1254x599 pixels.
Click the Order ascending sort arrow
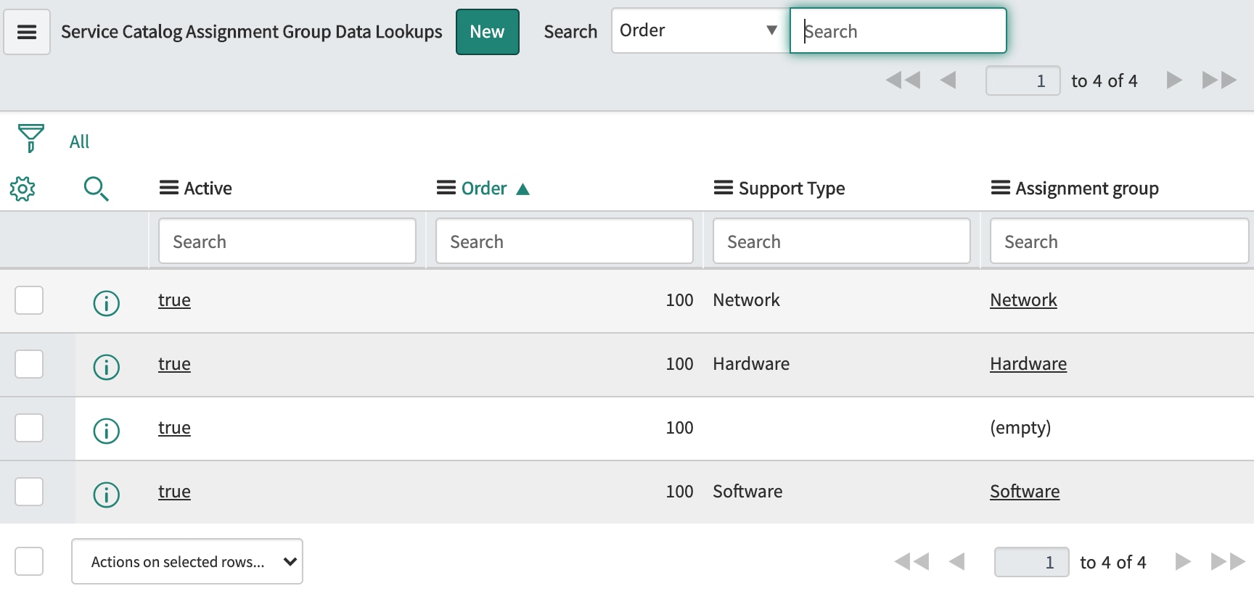click(x=522, y=189)
